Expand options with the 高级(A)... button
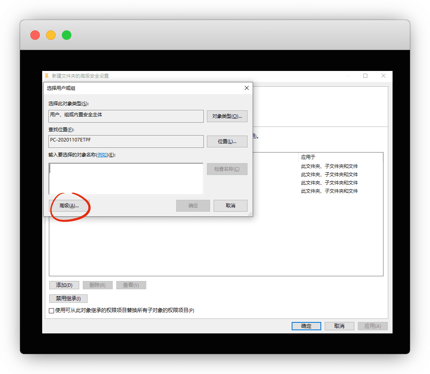Screen dimensions: 430x374 pos(69,206)
